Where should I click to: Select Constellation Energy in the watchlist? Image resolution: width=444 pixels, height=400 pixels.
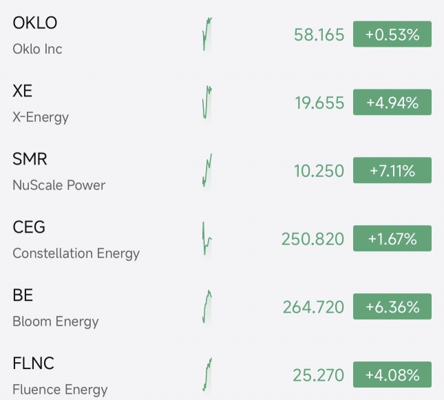pos(222,238)
